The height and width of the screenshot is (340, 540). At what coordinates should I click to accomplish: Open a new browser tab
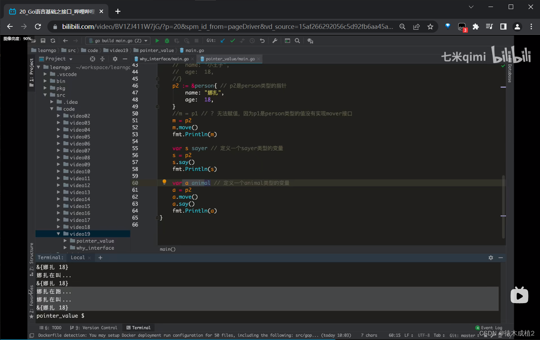click(118, 11)
